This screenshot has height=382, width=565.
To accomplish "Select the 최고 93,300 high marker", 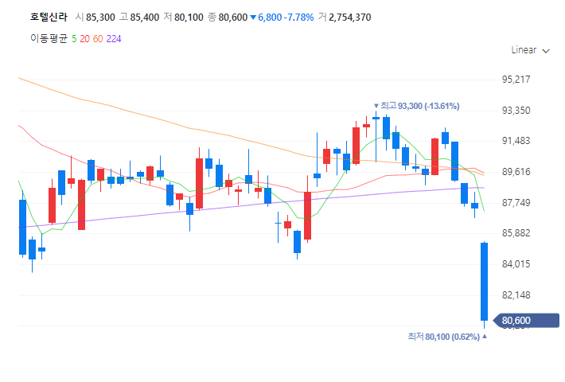I will tap(419, 106).
